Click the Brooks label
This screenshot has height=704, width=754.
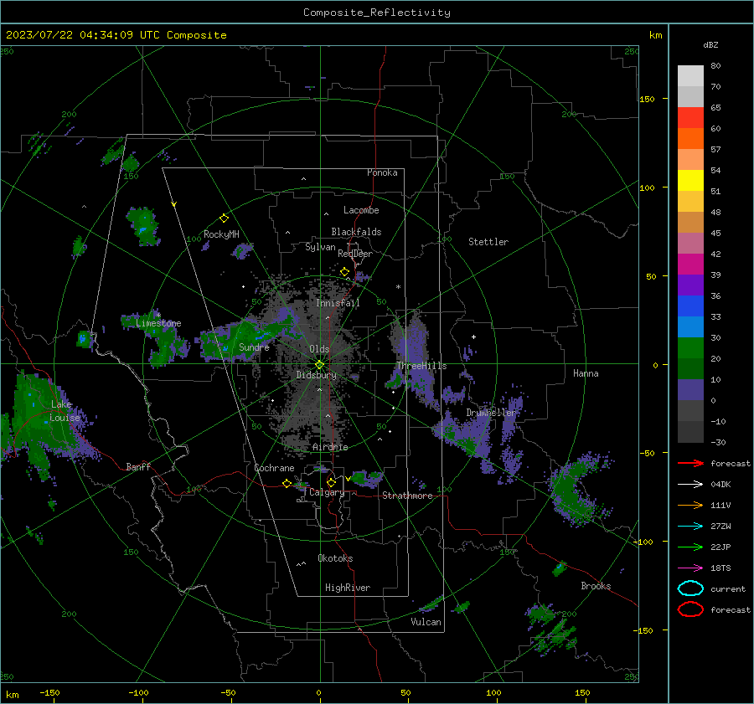pos(596,586)
